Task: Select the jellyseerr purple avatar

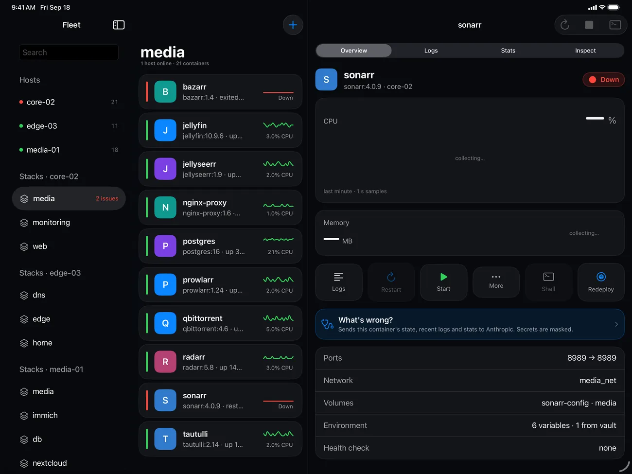Action: point(165,169)
